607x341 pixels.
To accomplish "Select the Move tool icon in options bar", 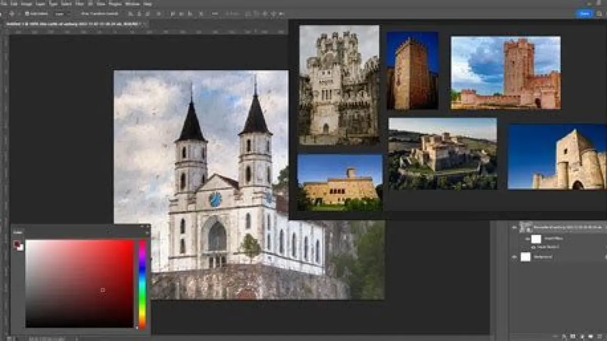I will tap(11, 14).
